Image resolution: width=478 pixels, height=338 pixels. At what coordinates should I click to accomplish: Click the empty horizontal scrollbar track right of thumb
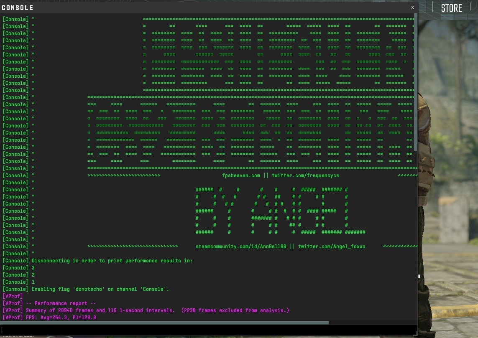click(372, 323)
